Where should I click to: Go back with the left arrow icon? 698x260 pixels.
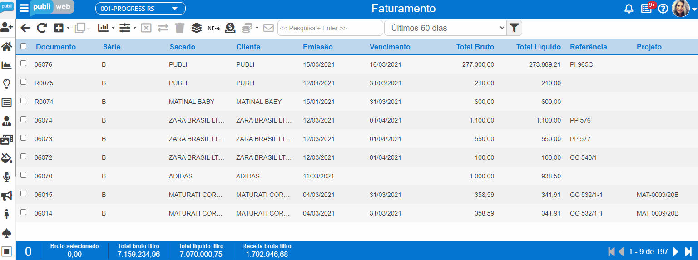[25, 28]
